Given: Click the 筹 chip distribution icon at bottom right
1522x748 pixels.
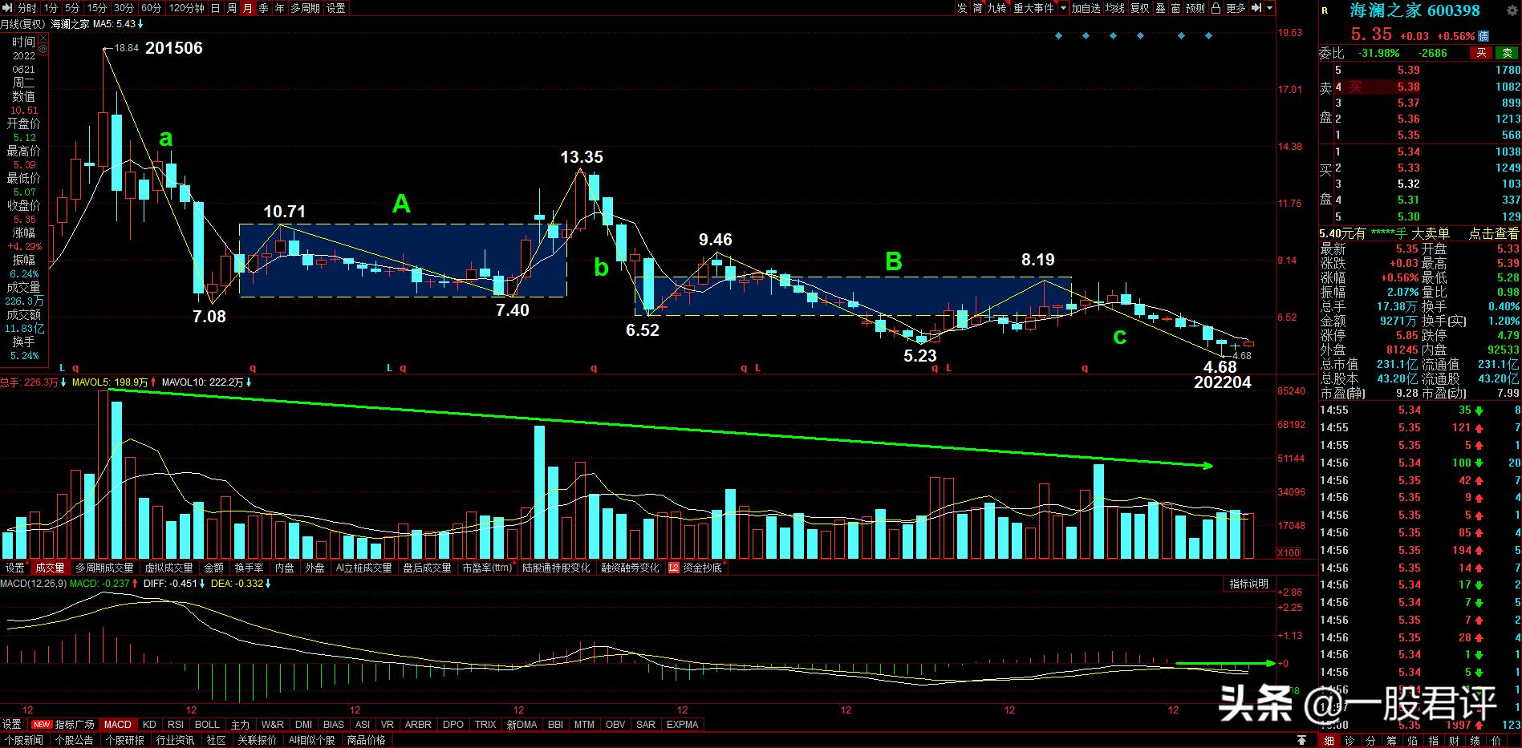Looking at the screenshot, I should point(1392,741).
